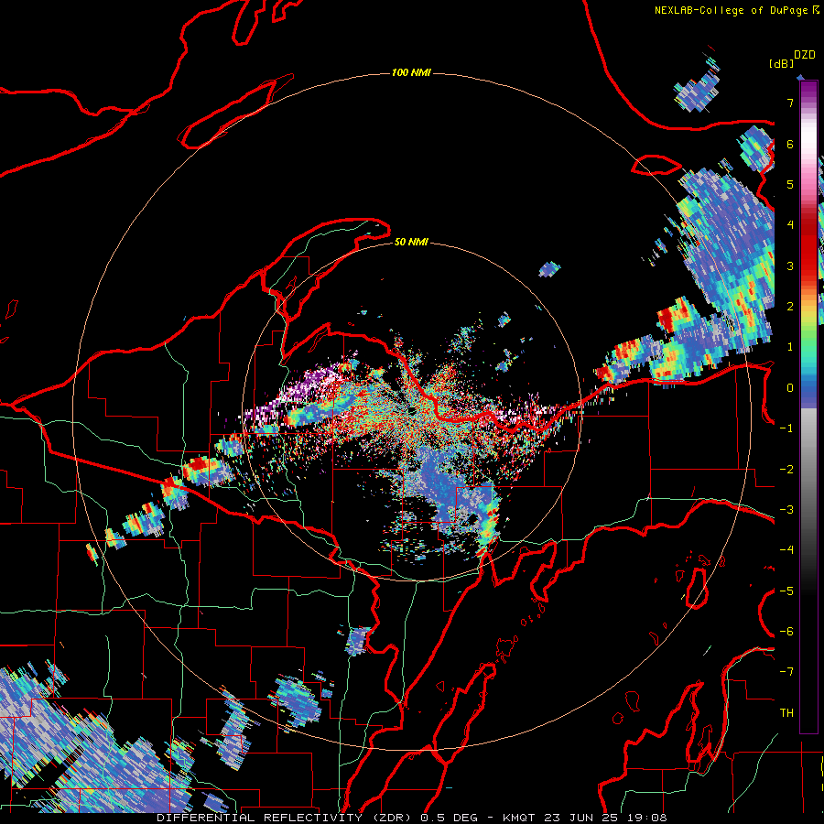Click the Differential Reflectivity product caption

coord(412,818)
